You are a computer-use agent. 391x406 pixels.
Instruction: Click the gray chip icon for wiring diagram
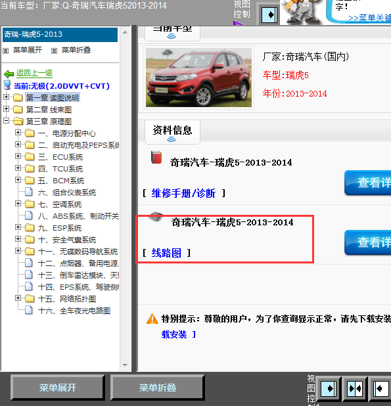[156, 217]
